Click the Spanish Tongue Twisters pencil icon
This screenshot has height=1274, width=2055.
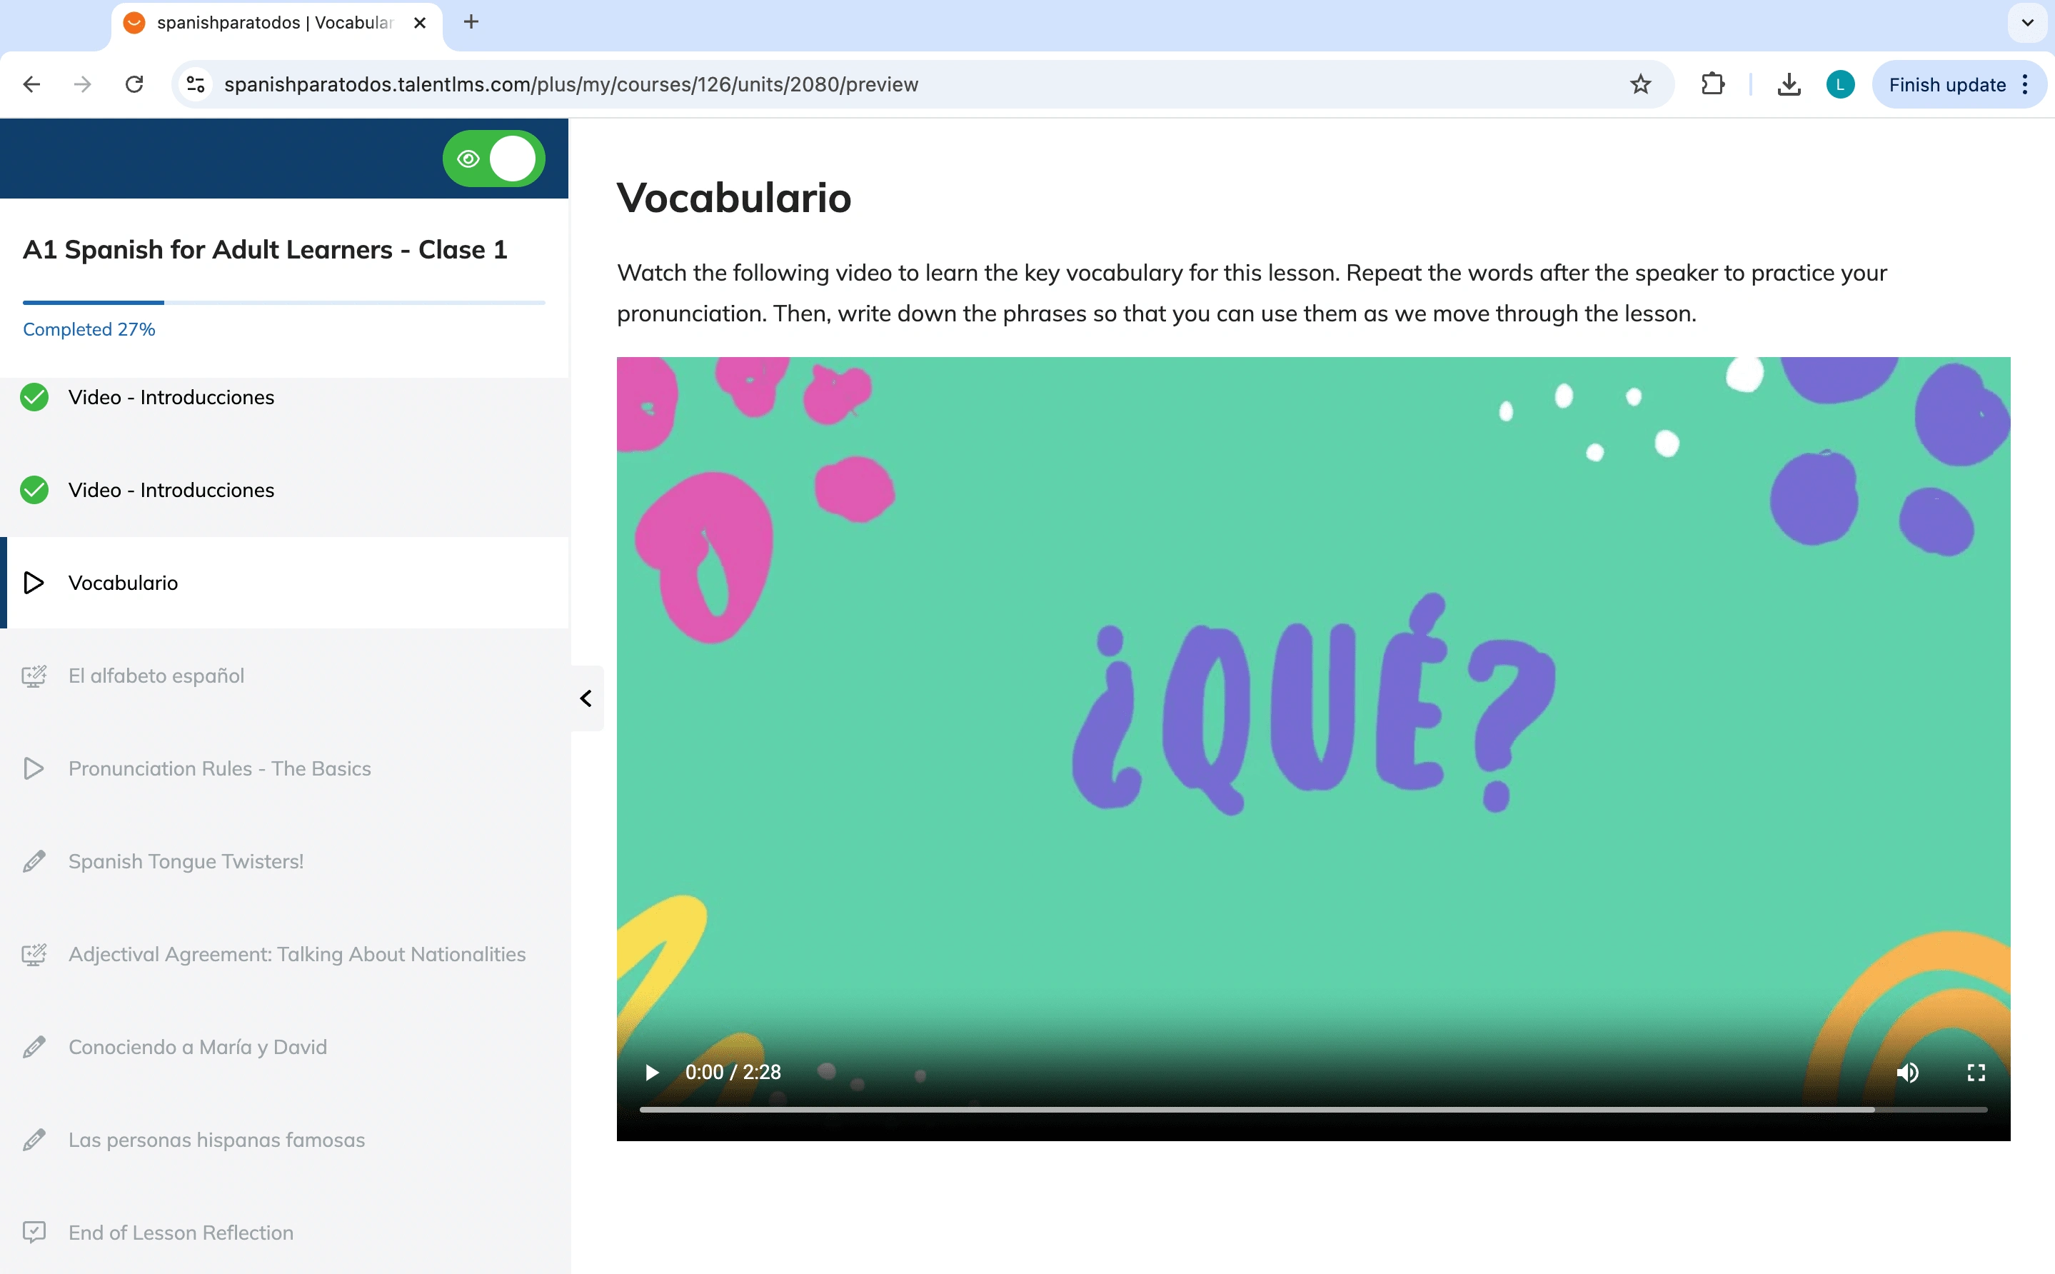point(34,861)
